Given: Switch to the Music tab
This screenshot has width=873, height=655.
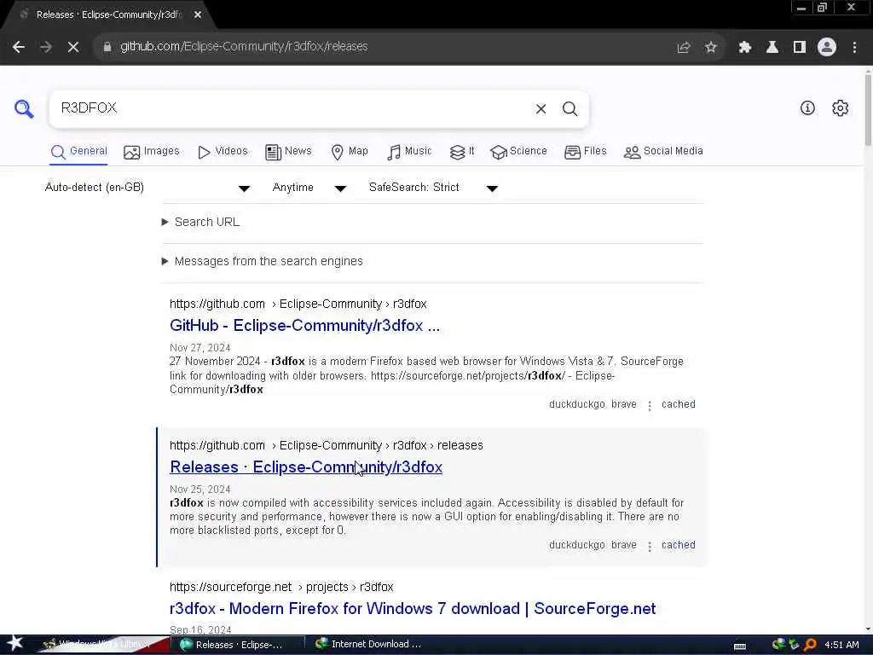Looking at the screenshot, I should coord(409,152).
